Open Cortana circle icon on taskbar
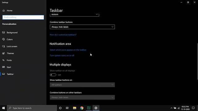The width and height of the screenshot is (198, 111). (60, 108)
